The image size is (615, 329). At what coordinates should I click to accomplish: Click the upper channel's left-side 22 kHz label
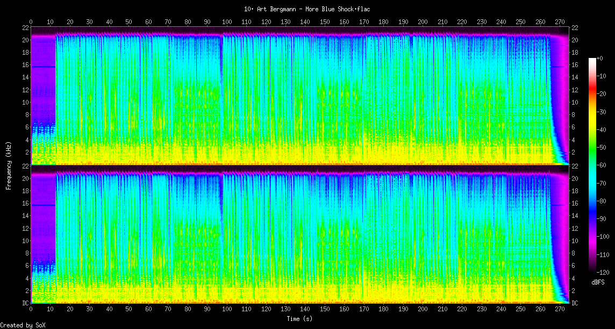[x=25, y=28]
